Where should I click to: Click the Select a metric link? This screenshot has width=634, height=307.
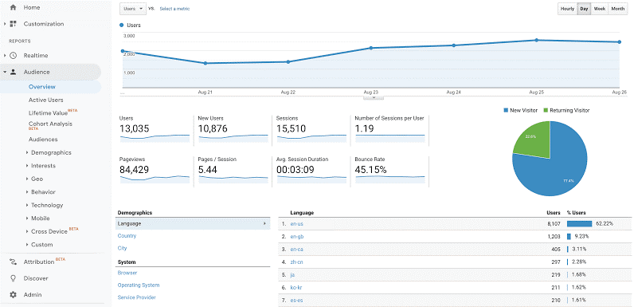click(174, 9)
